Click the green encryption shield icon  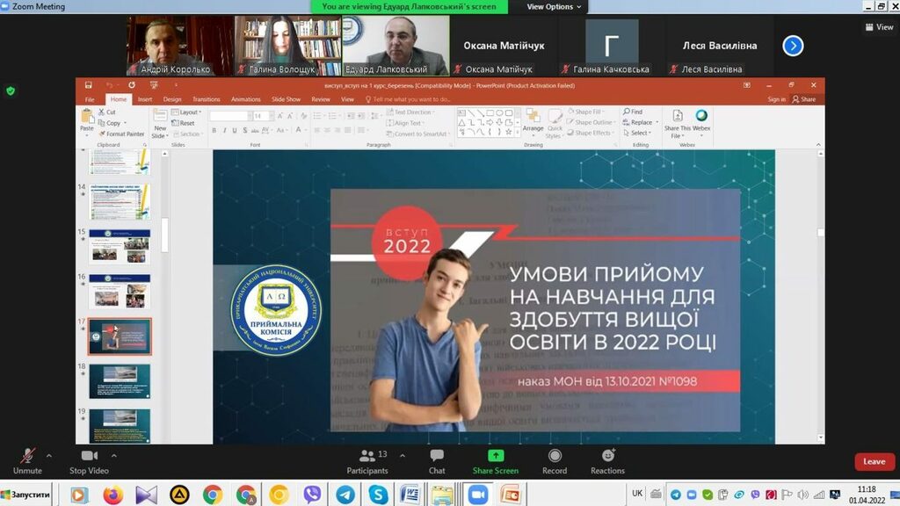[11, 90]
